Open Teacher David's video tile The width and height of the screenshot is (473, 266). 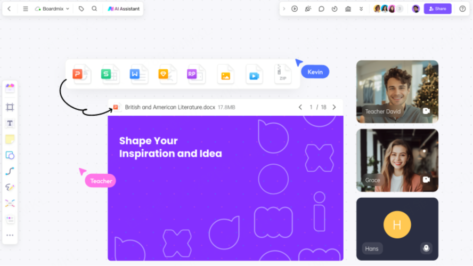coord(397,92)
